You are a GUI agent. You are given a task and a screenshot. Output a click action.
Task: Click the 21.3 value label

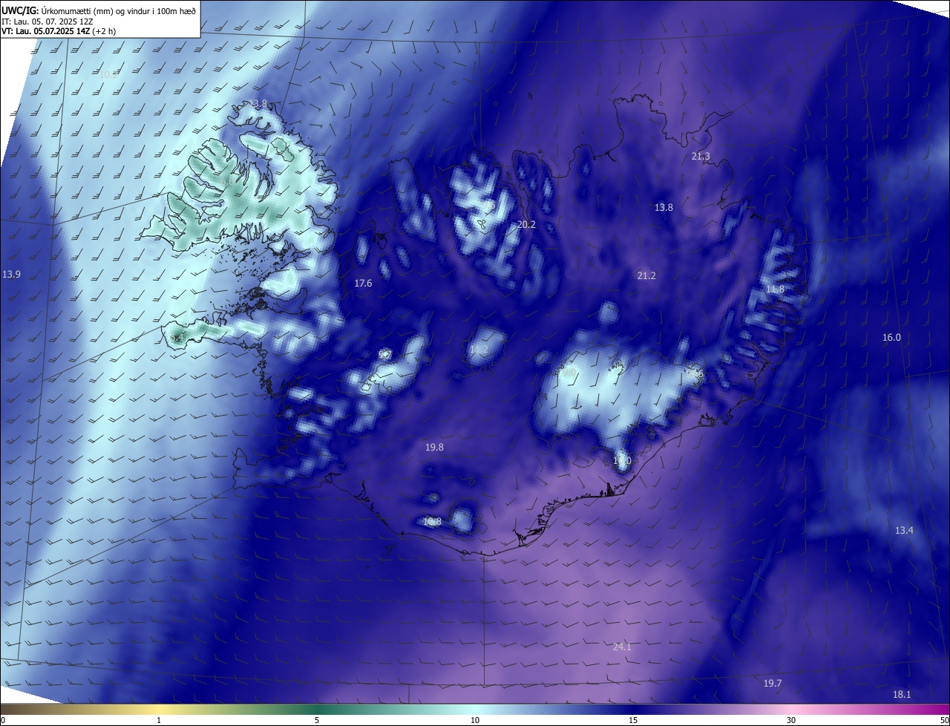click(x=701, y=157)
